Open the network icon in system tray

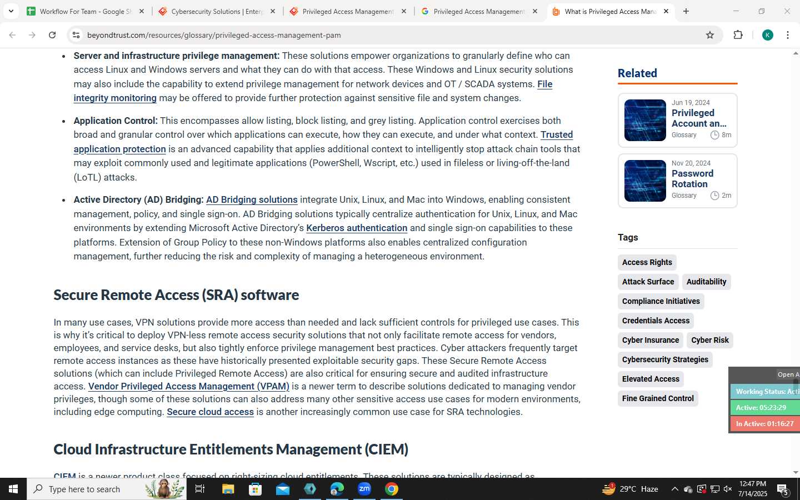[x=714, y=489]
